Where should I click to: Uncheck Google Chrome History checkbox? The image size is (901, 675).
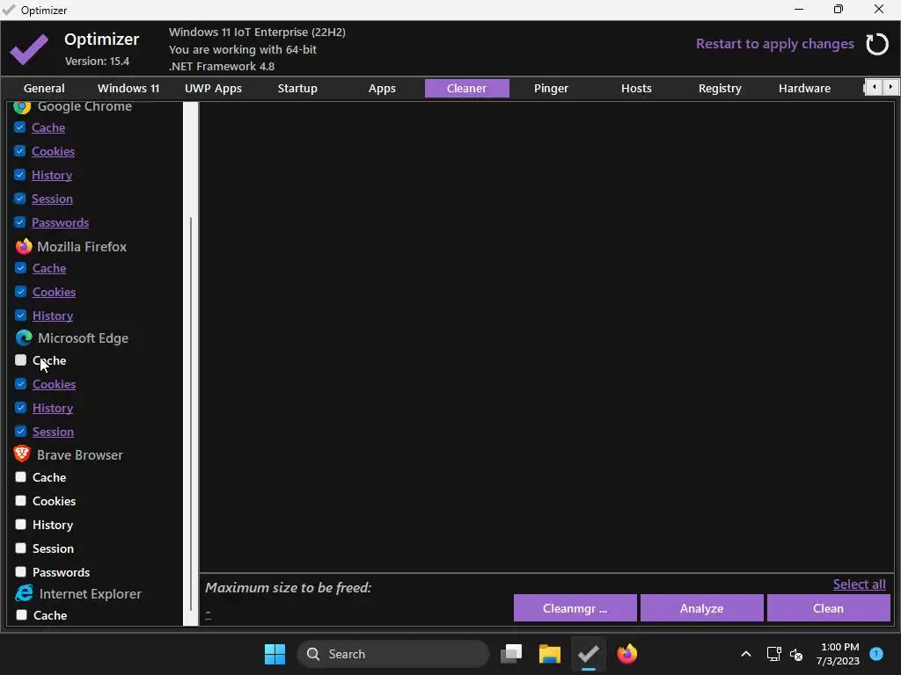pos(19,175)
